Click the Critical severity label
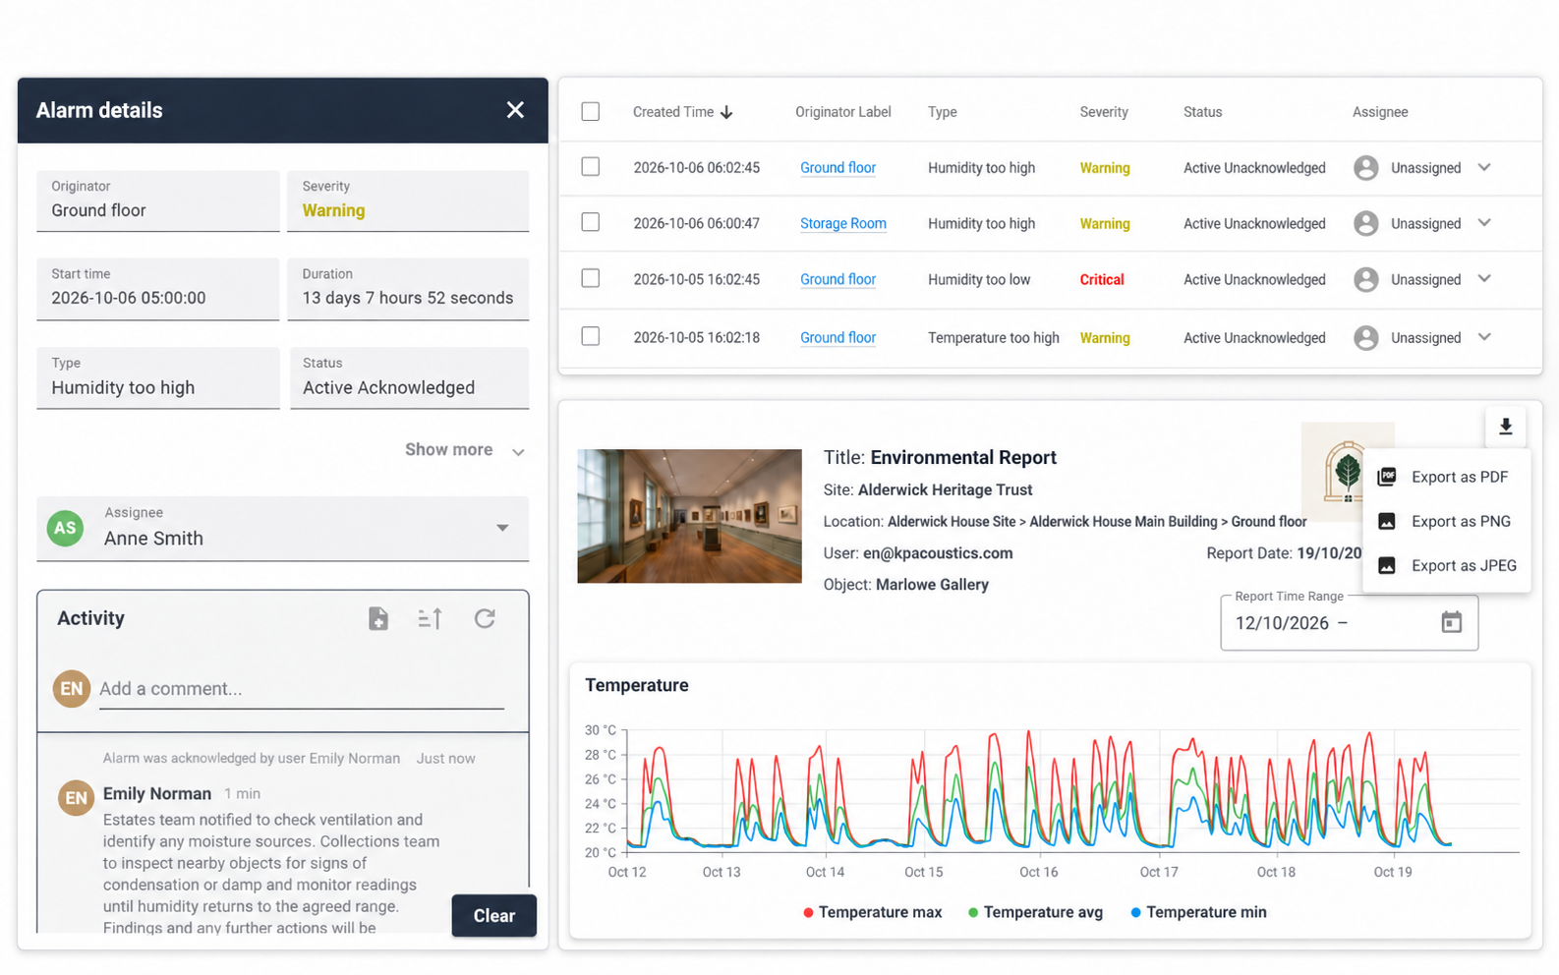 1102,280
